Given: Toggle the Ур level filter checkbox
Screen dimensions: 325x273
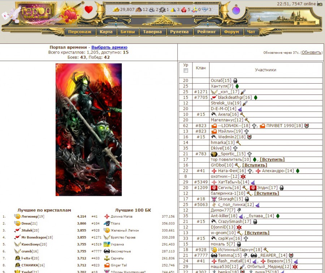Looking at the screenshot, I should (x=186, y=71).
